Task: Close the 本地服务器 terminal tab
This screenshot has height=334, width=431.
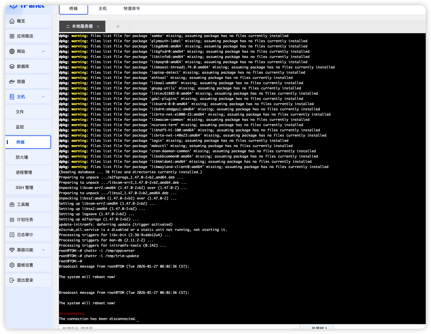Action: click(98, 26)
